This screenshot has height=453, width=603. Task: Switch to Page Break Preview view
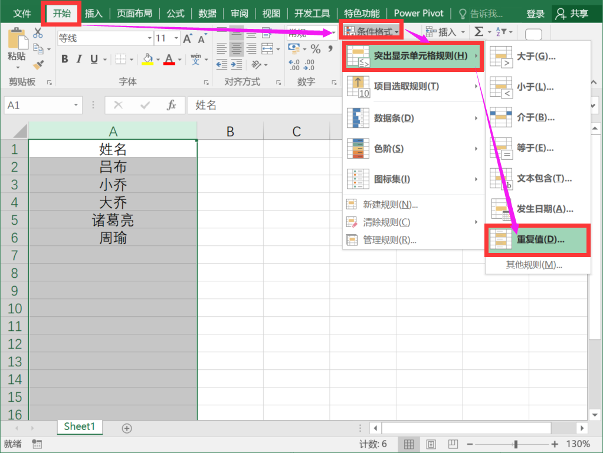tap(453, 444)
